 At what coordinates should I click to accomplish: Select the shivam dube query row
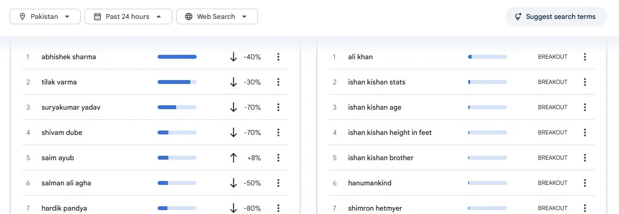62,132
